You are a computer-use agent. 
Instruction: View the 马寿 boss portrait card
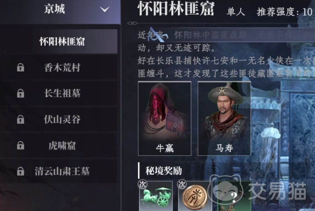click(224, 119)
